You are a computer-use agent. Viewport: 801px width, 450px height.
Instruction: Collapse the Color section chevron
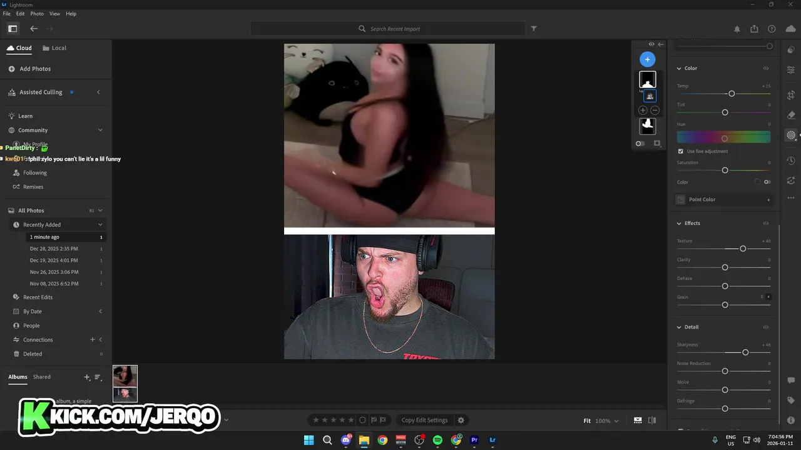coord(679,68)
